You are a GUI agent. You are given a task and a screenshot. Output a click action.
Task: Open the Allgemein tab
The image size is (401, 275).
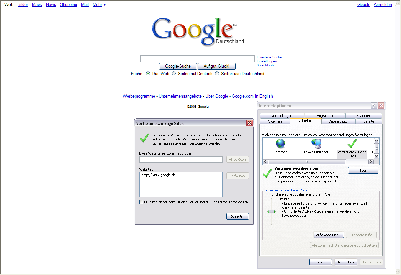tap(275, 121)
